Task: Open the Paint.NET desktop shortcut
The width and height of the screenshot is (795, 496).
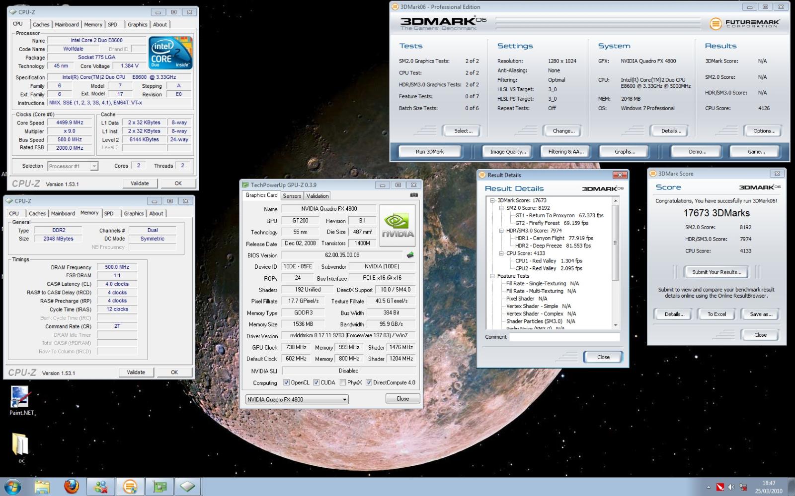Action: 21,401
